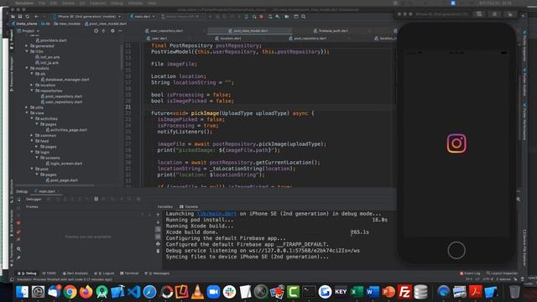Open Visual Studio Code from the Dock
This screenshot has width=537, height=302.
pyautogui.click(x=134, y=292)
